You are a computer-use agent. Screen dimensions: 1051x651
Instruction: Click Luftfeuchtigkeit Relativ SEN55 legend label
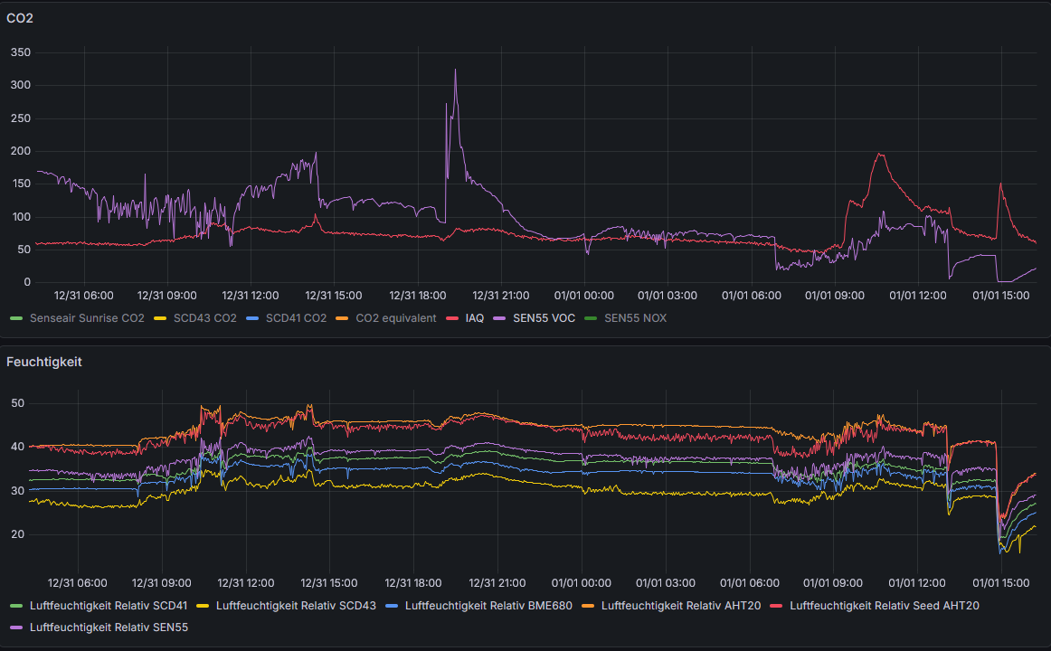(109, 627)
